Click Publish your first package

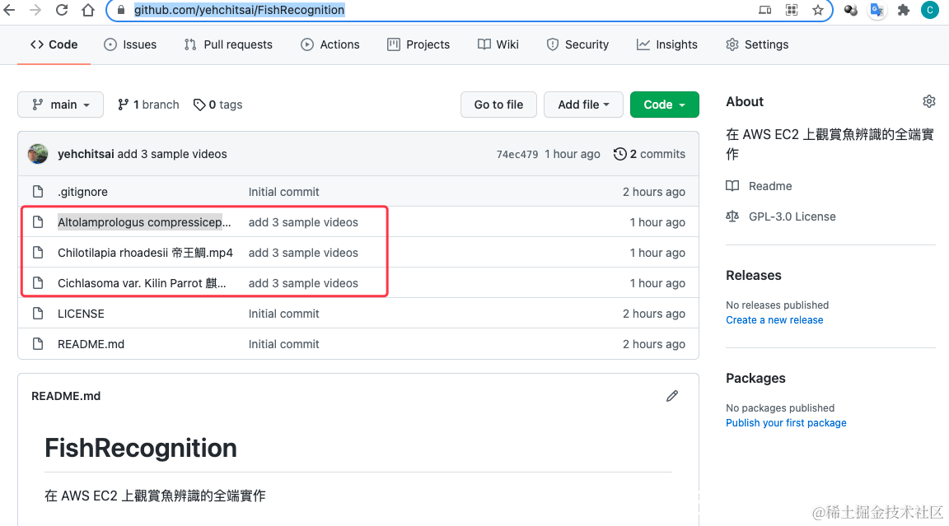[x=786, y=422]
